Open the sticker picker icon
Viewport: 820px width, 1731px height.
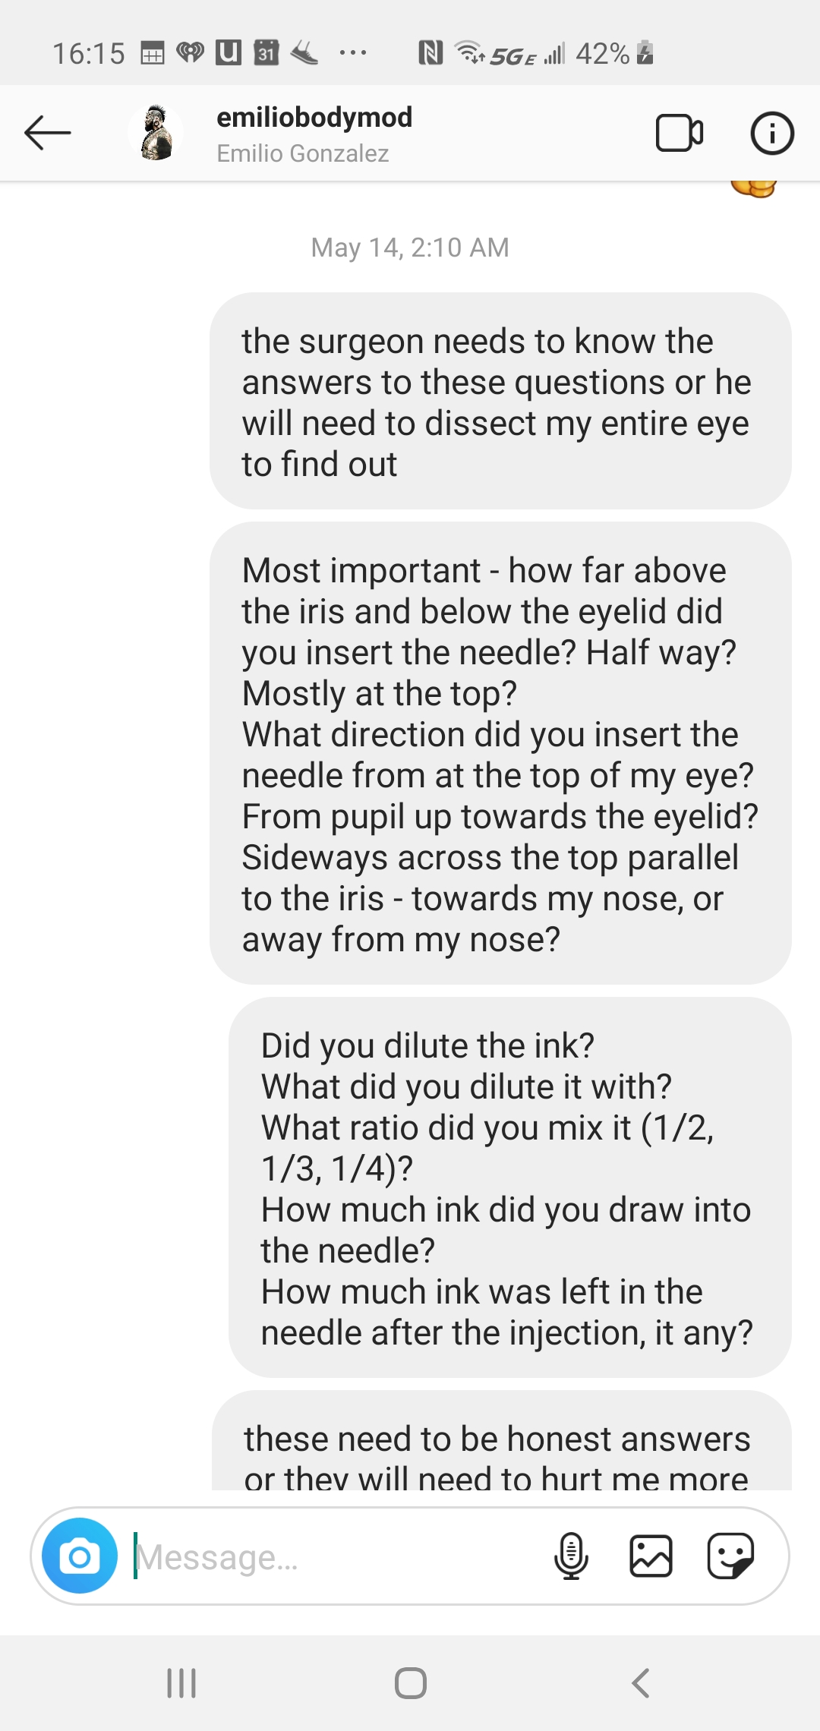(x=730, y=1556)
